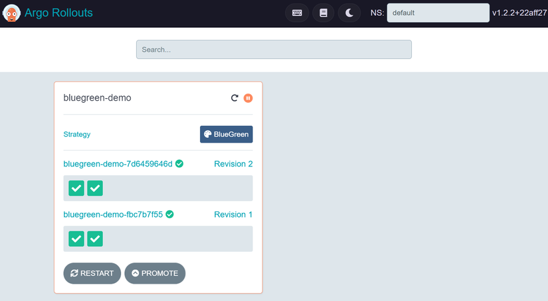Toggle dark mode with moon icon
The image size is (548, 301).
click(349, 13)
